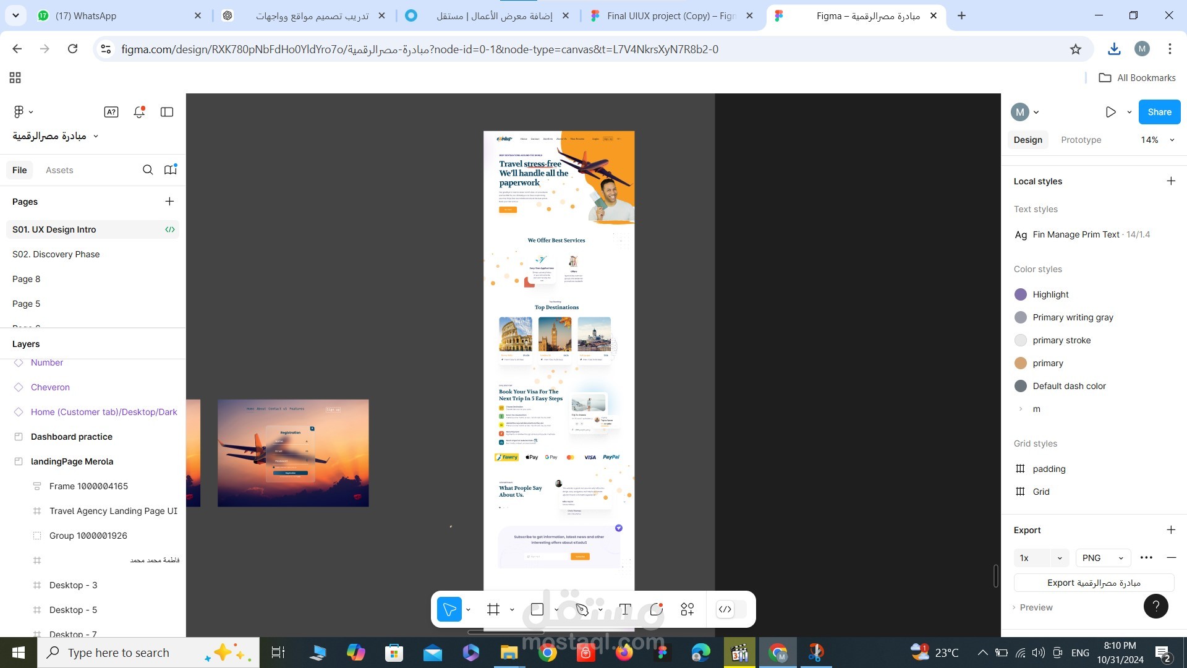Select the Highlight color style

pyautogui.click(x=1050, y=294)
